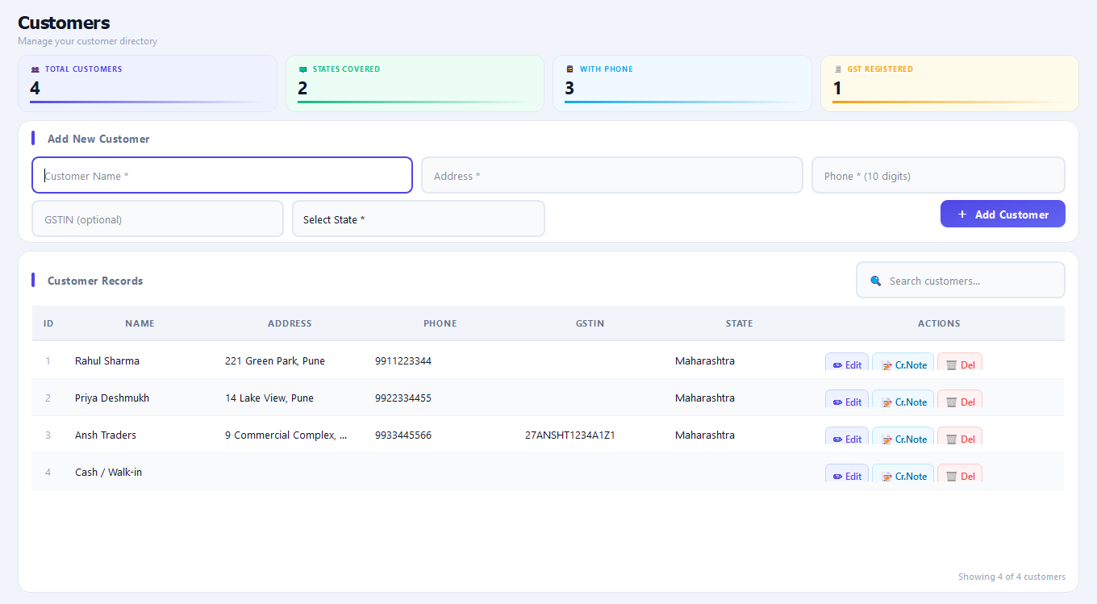Select the name Ansh Traders
The width and height of the screenshot is (1097, 604).
pos(106,435)
